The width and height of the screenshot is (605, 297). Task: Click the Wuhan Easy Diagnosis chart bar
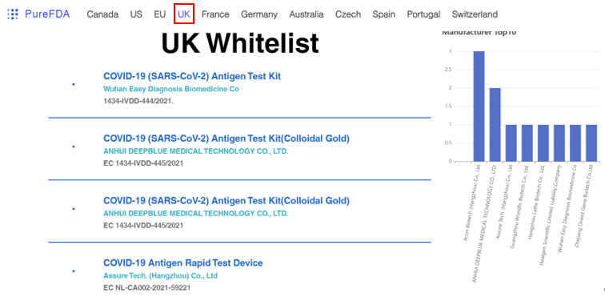point(575,143)
